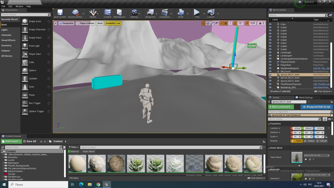Toggle visibility of Landscape in the outliner

(x=270, y=52)
